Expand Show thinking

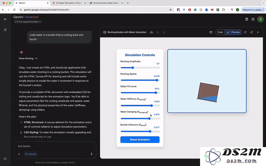[x=28, y=58]
